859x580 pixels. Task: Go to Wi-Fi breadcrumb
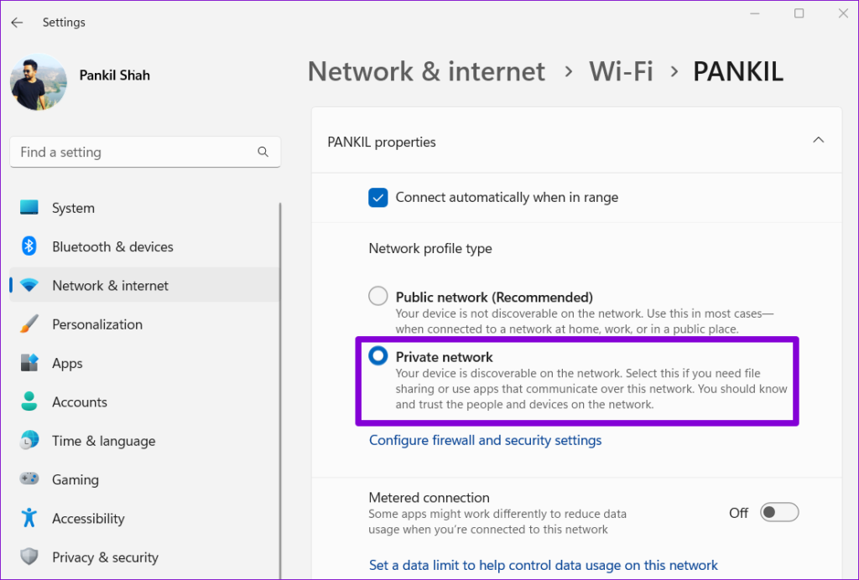[x=621, y=71]
